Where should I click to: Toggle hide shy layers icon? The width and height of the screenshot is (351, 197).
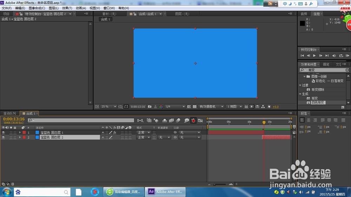point(165,121)
